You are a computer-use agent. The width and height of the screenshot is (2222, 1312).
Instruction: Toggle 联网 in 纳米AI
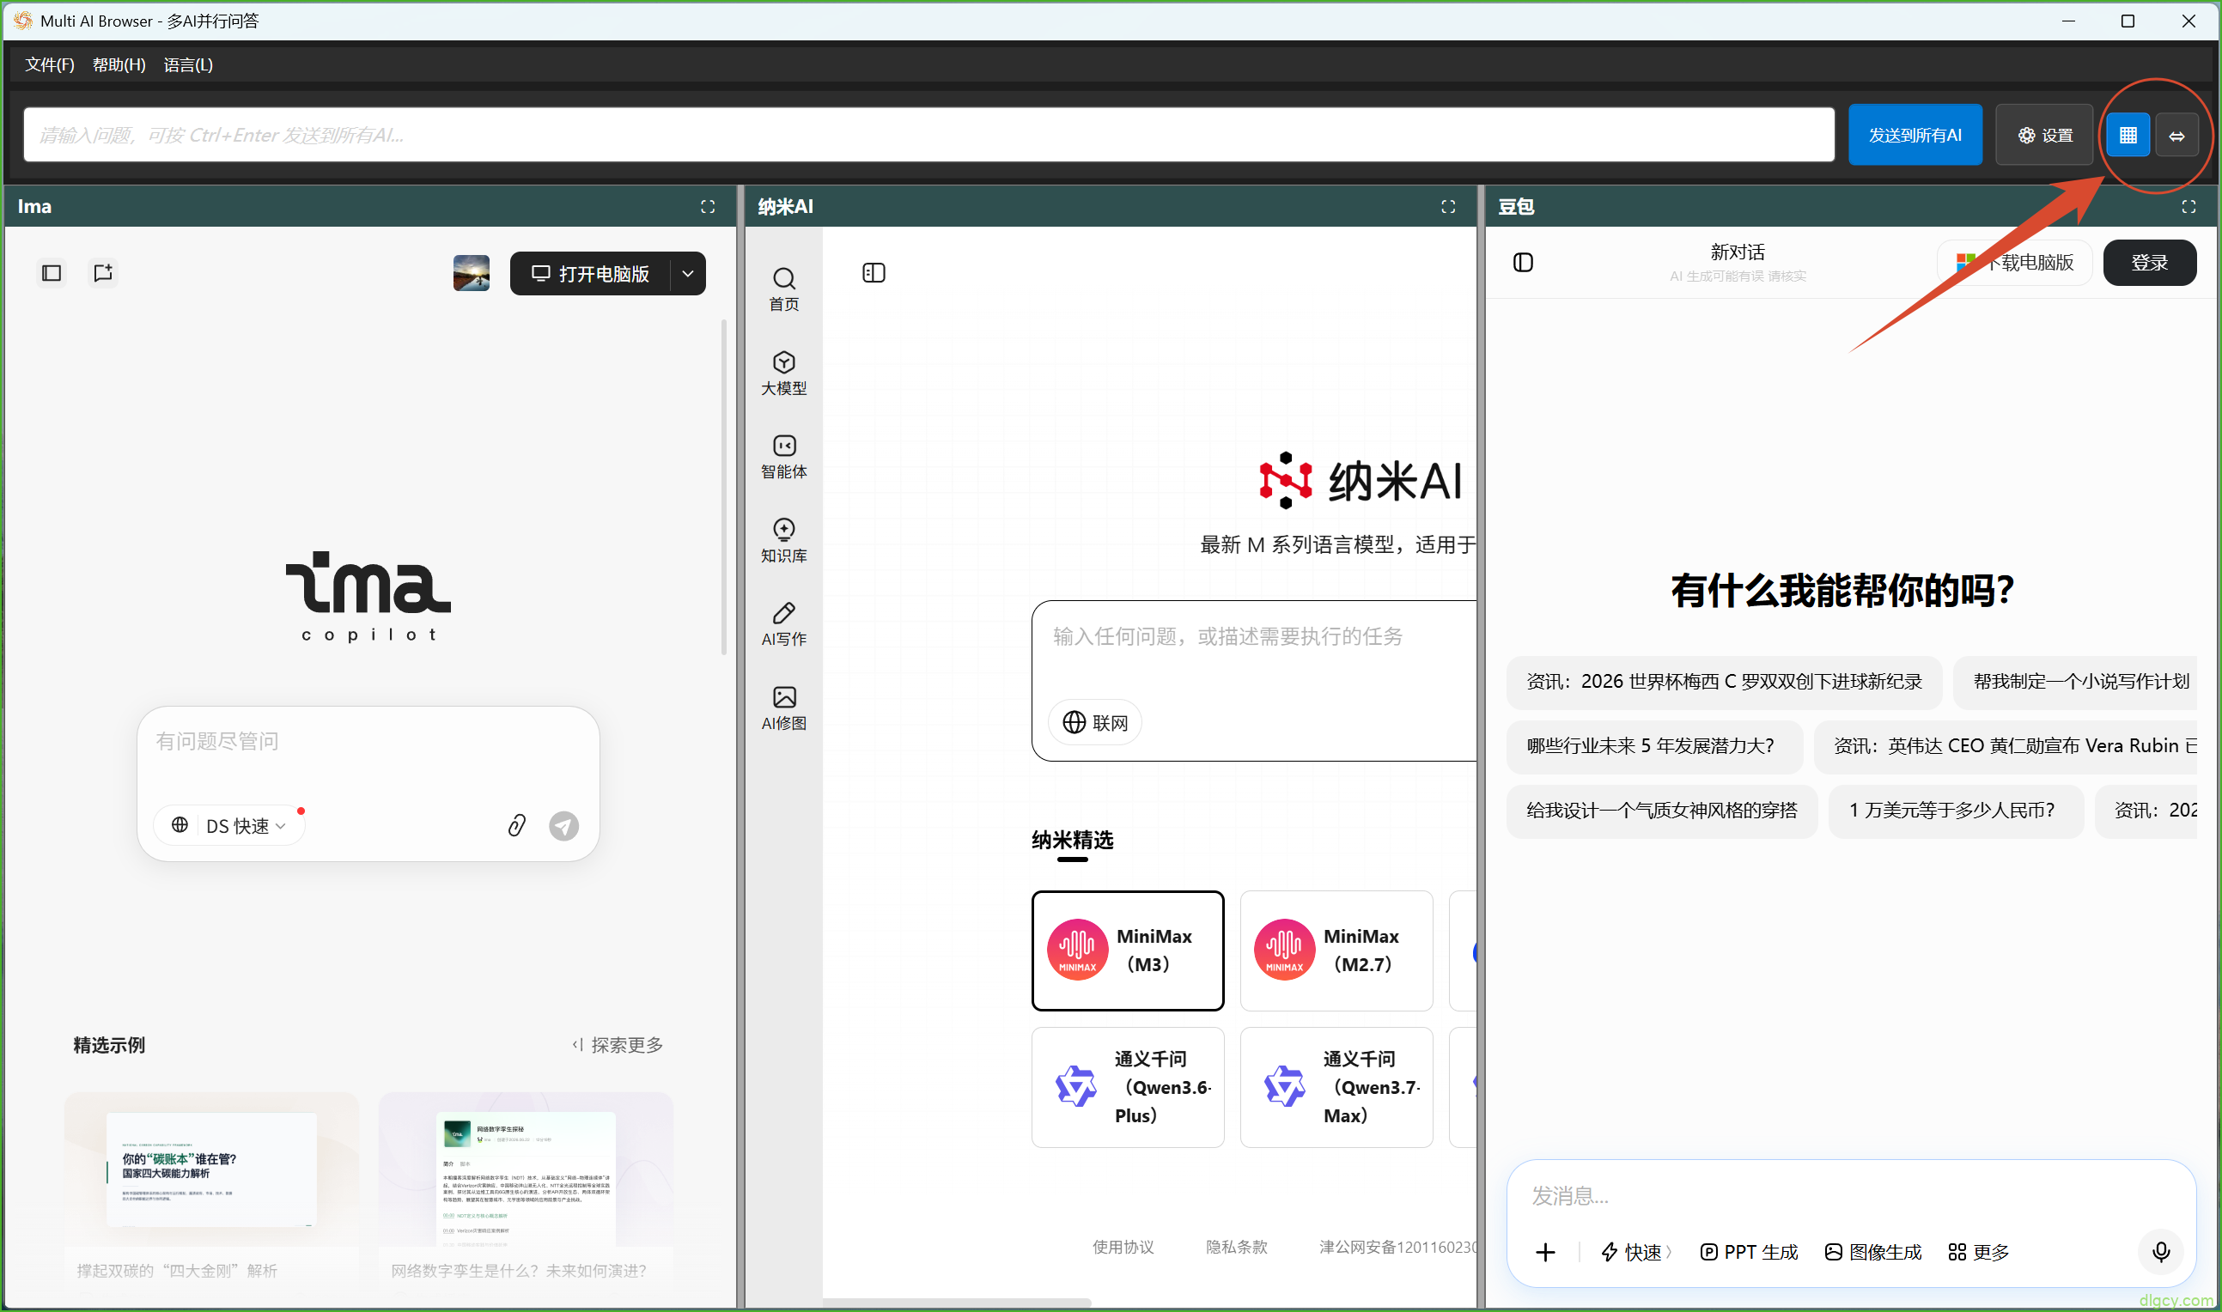coord(1094,722)
